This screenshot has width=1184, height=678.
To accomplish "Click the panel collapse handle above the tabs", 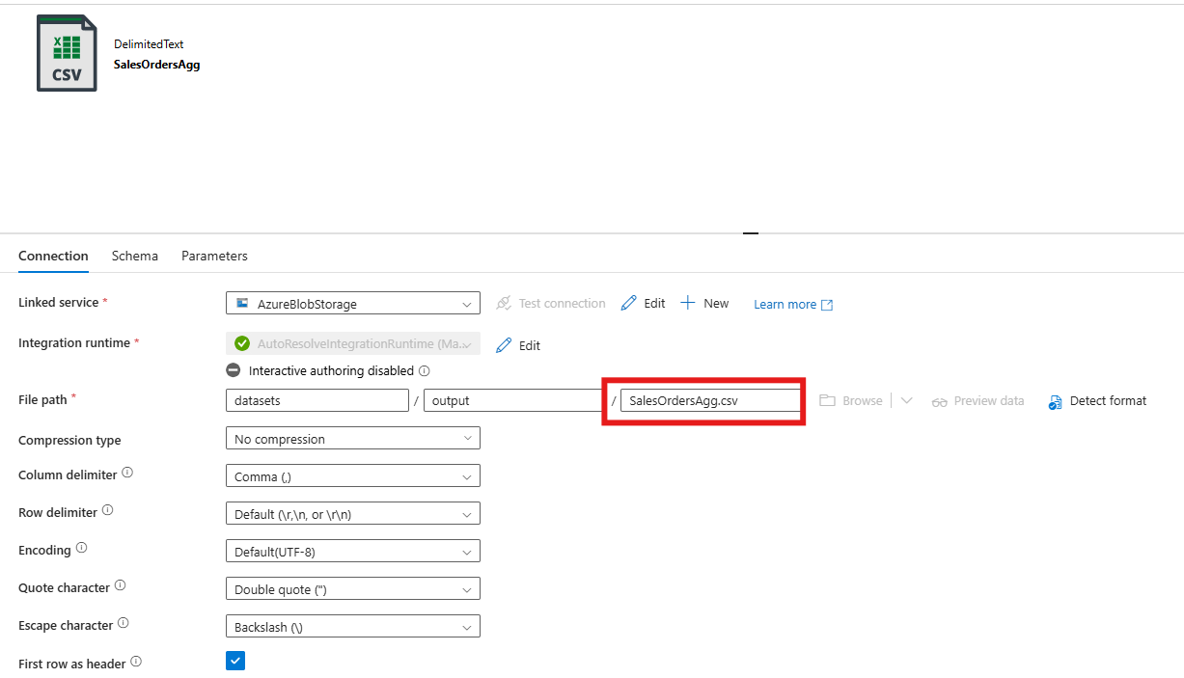I will point(751,232).
